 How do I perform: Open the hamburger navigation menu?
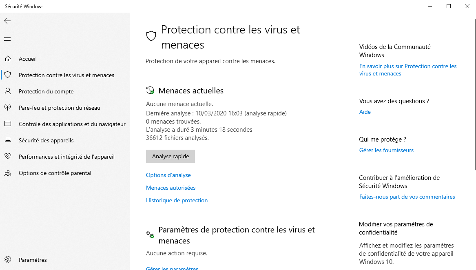7,39
